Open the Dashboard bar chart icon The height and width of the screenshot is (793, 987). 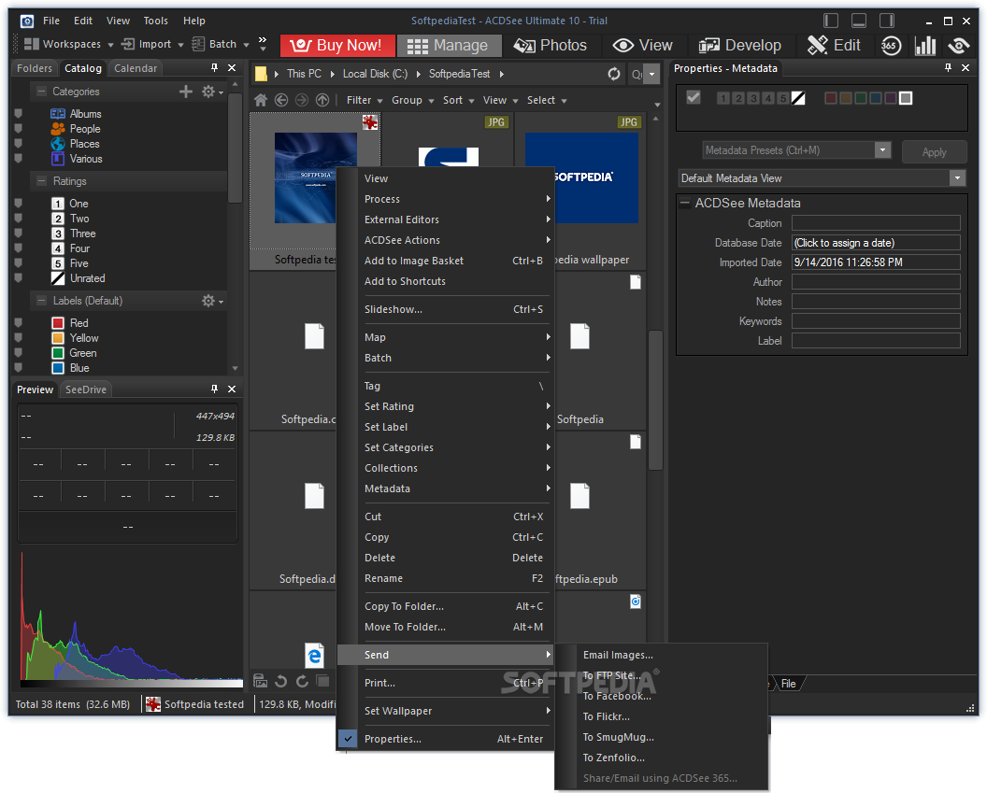(x=924, y=45)
